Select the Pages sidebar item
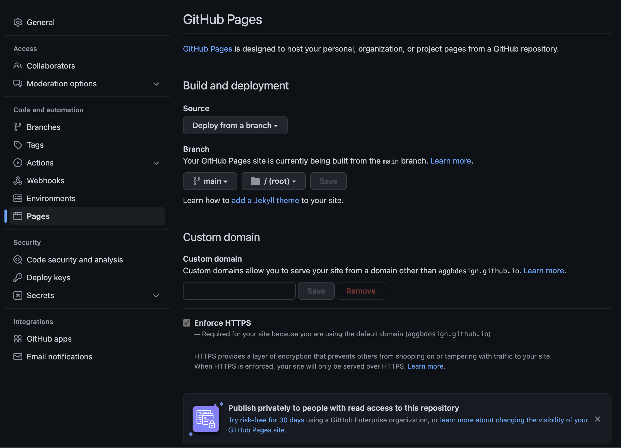This screenshot has width=621, height=448. click(87, 216)
